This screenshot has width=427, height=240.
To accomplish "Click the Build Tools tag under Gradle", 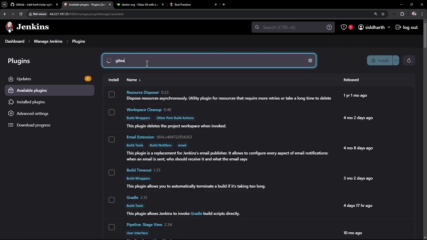I will (135, 206).
